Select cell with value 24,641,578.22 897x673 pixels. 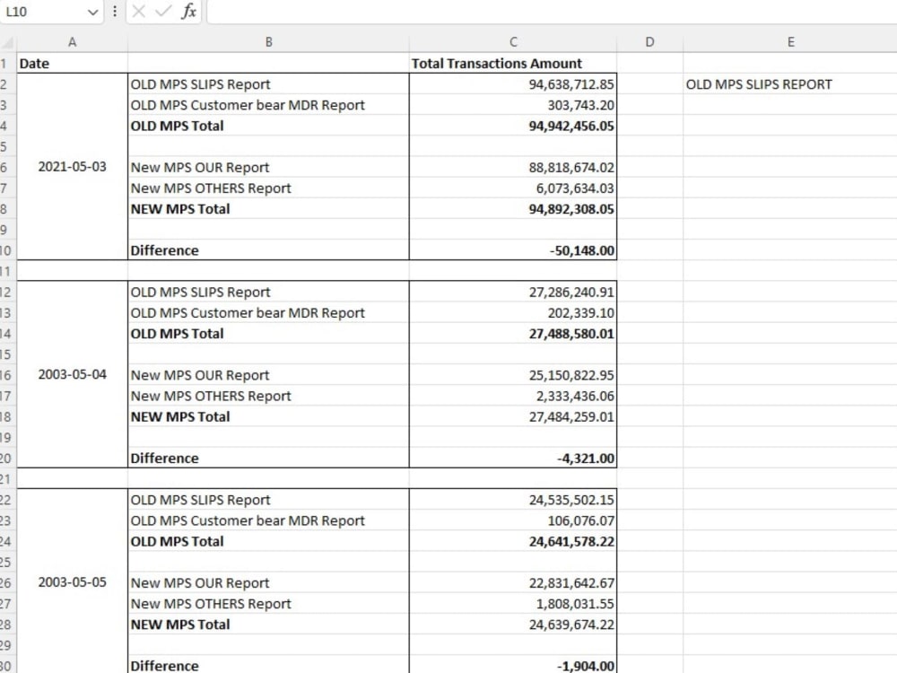coord(513,541)
